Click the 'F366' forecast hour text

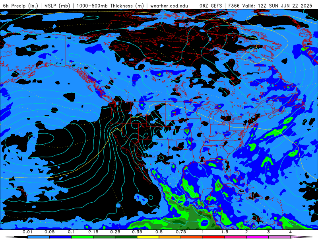tap(234, 6)
